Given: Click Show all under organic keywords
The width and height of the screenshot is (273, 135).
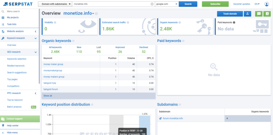Looking at the screenshot, I should [x=48, y=96].
